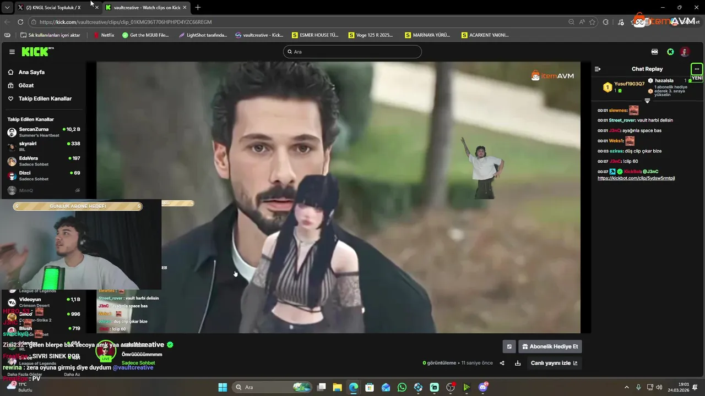Share the clip via share icon

(x=502, y=363)
